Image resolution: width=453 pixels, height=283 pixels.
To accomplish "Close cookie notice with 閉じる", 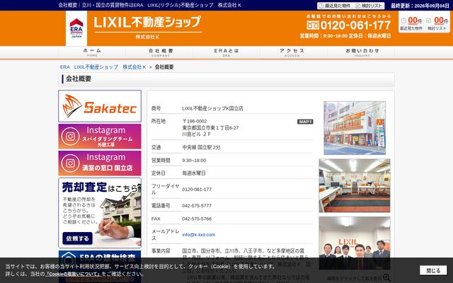I will click(433, 270).
